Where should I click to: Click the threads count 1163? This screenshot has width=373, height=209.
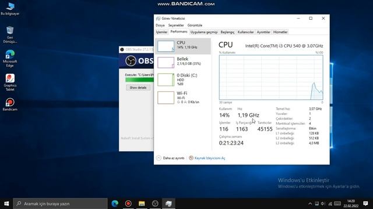tap(242, 129)
